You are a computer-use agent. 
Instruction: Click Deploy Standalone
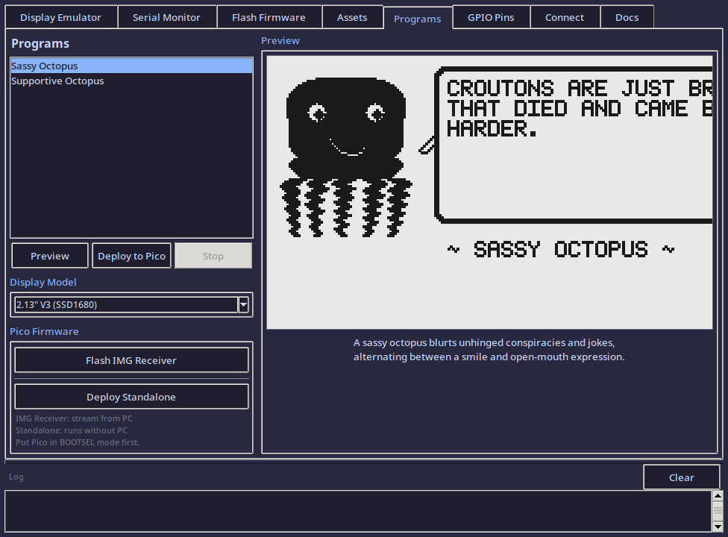click(x=131, y=396)
